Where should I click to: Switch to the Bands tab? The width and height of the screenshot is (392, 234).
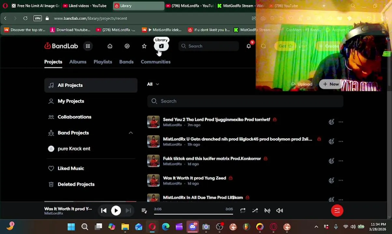tap(126, 62)
